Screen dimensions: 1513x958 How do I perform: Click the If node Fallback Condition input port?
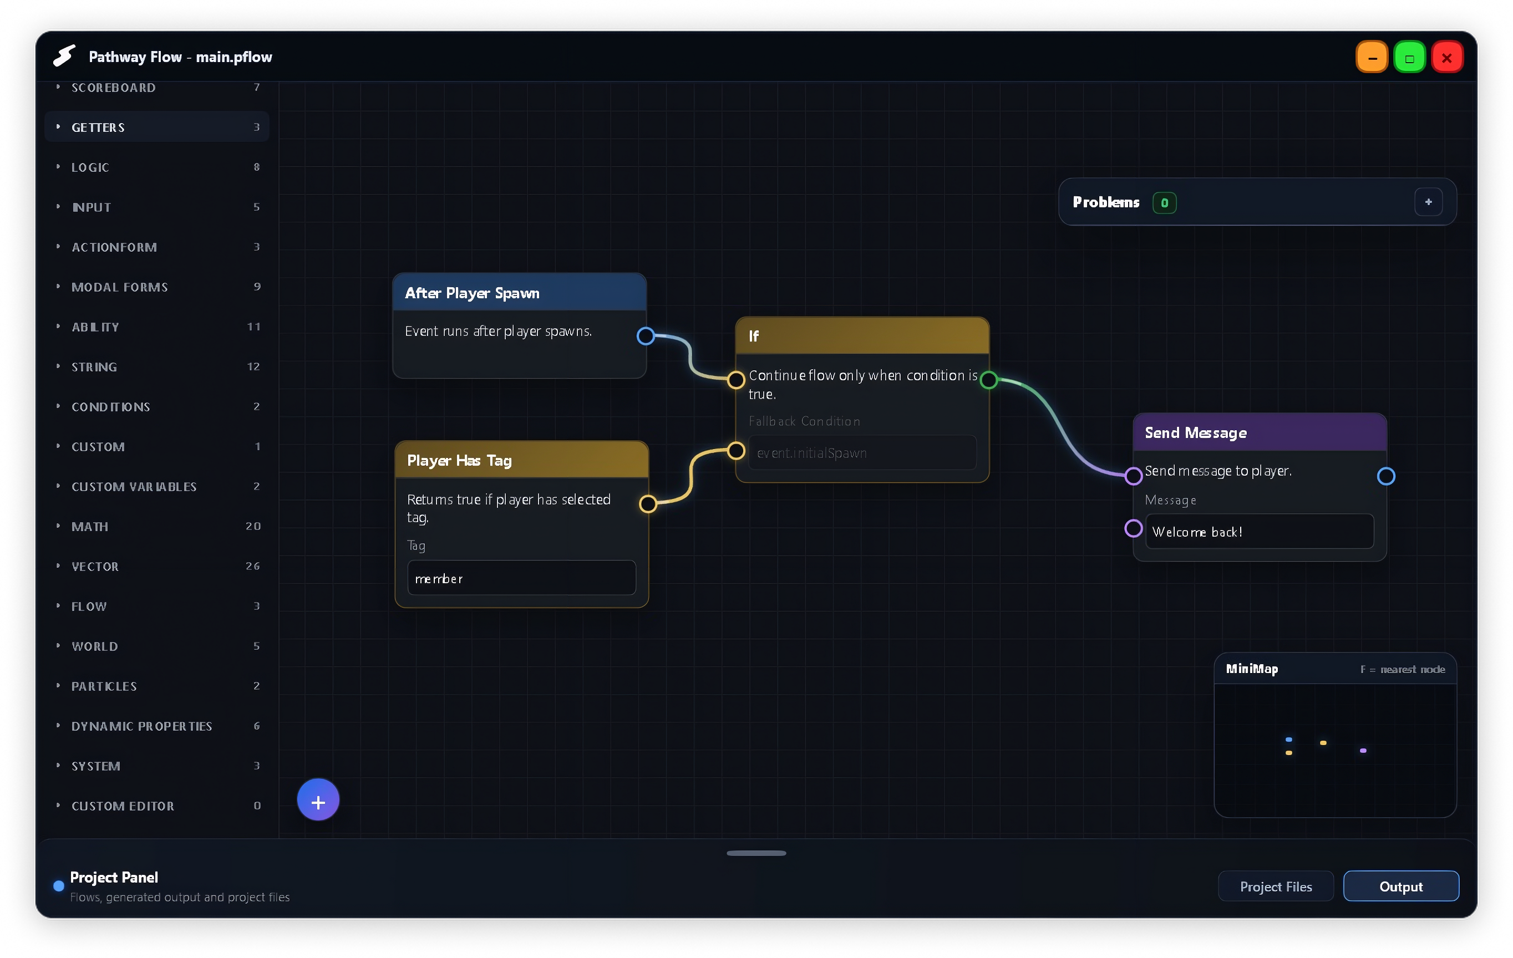click(x=736, y=450)
